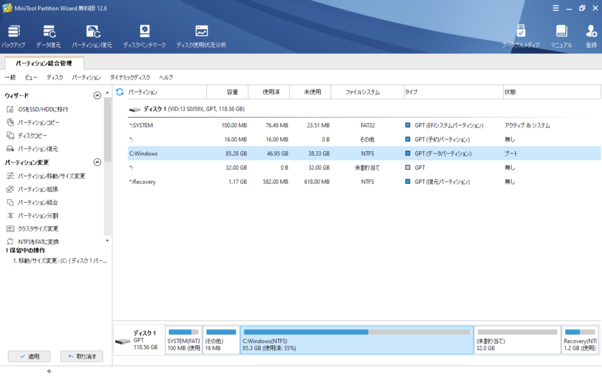
Task: Select (未割り当て) 32.0 GB block in disk map
Action: [x=517, y=340]
